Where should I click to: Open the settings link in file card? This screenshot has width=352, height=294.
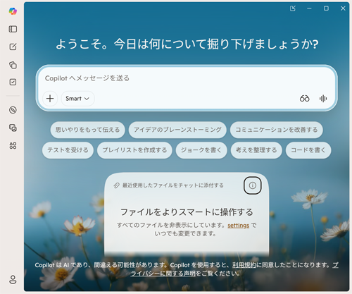(x=238, y=226)
